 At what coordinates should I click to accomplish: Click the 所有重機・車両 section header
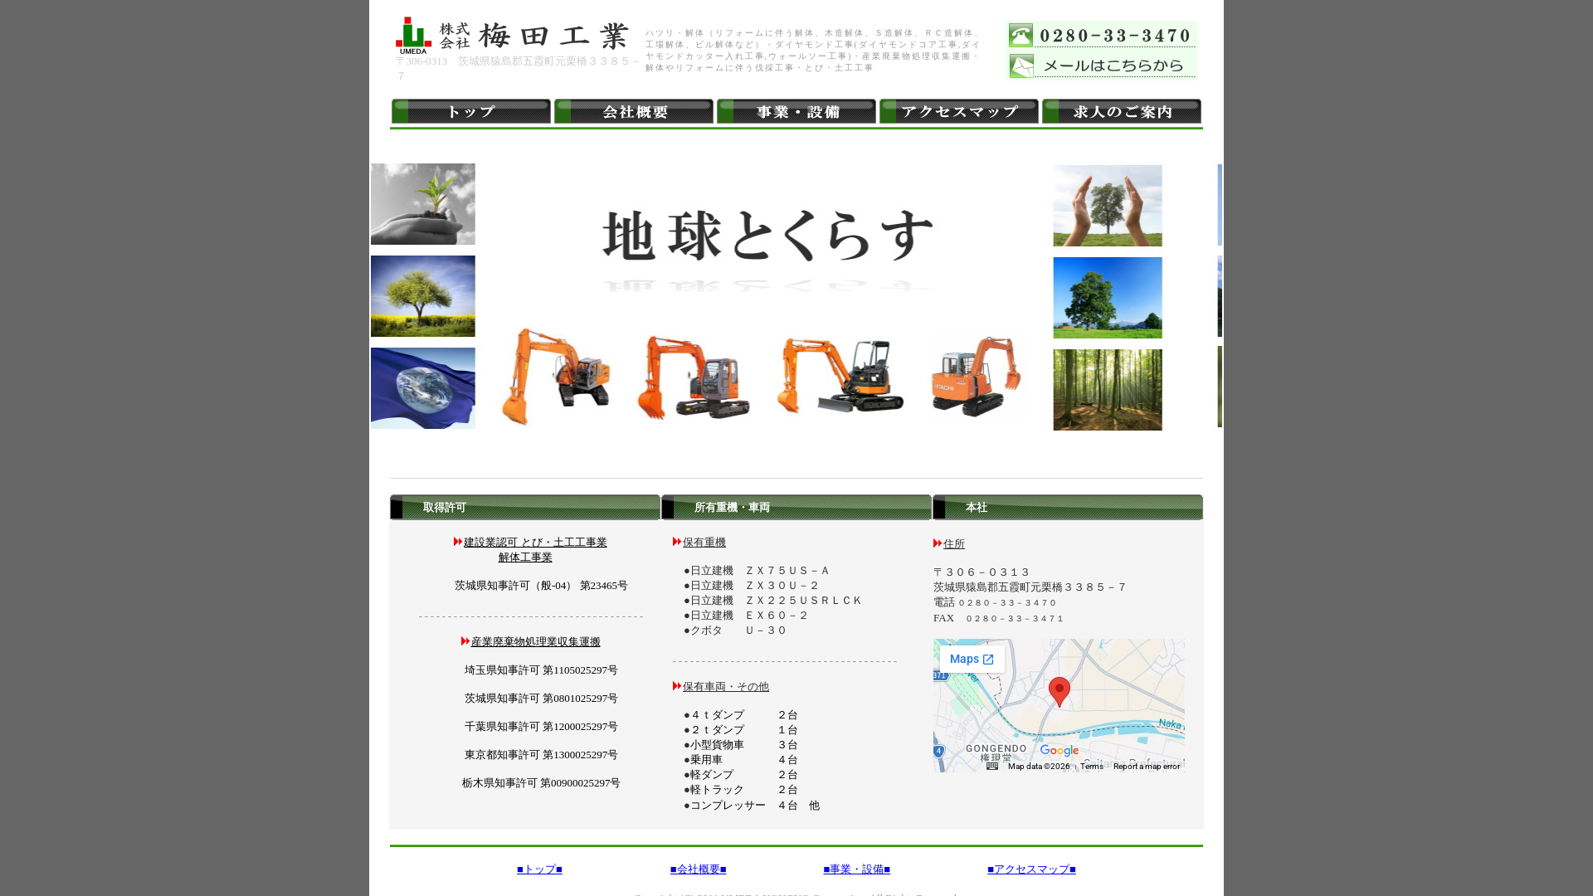click(x=796, y=508)
